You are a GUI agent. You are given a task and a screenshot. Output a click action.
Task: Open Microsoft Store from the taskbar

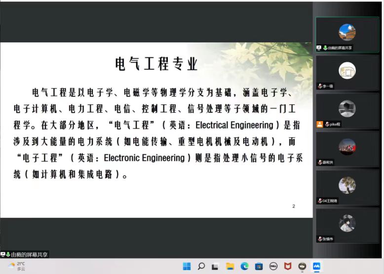pyautogui.click(x=259, y=267)
